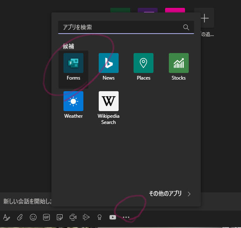The height and width of the screenshot is (228, 241).
Task: Focus the アプリを検索 search field
Action: point(126,27)
